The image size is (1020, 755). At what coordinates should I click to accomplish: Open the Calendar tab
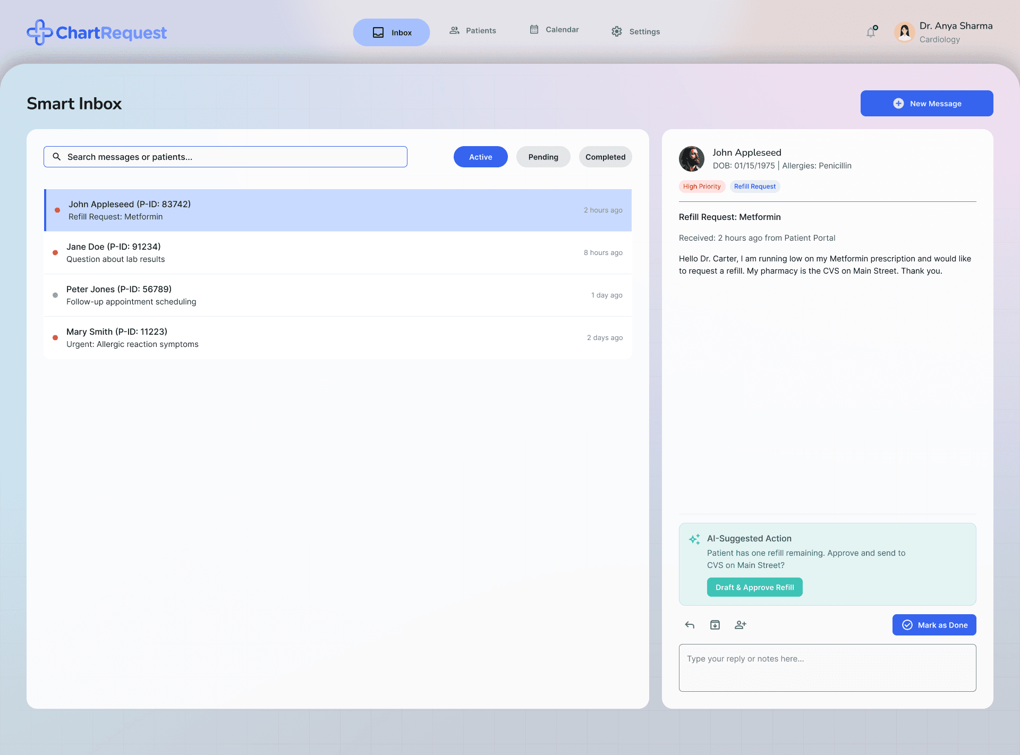click(x=554, y=30)
